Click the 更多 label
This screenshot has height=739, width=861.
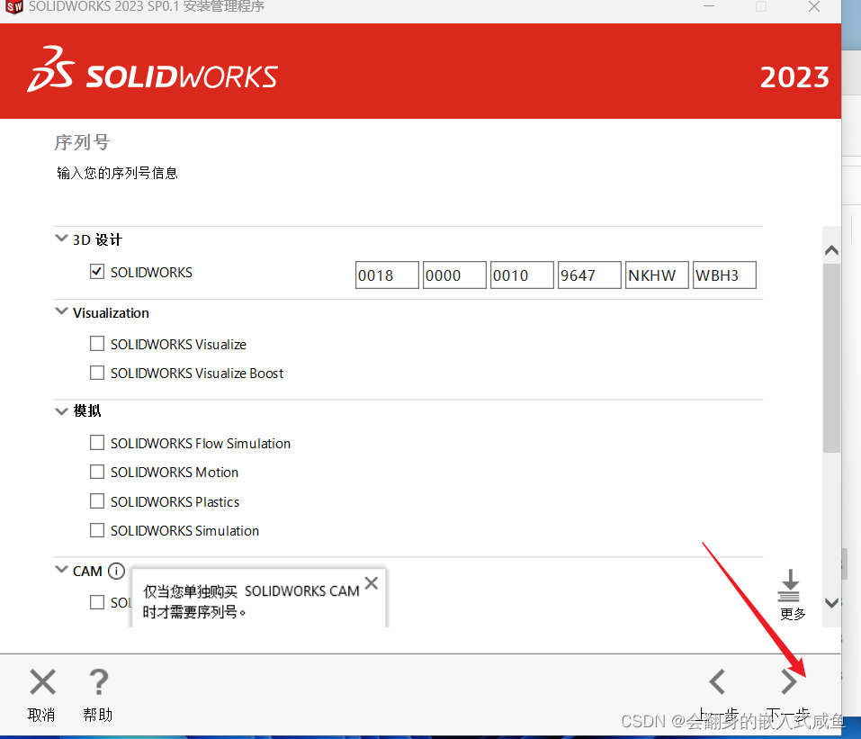click(793, 614)
